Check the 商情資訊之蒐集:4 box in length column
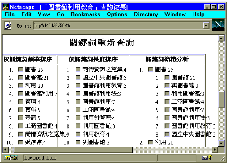The width and height of the screenshot is (227, 163). (78, 69)
